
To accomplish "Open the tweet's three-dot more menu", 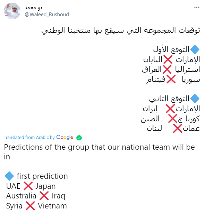I will [x=197, y=7].
